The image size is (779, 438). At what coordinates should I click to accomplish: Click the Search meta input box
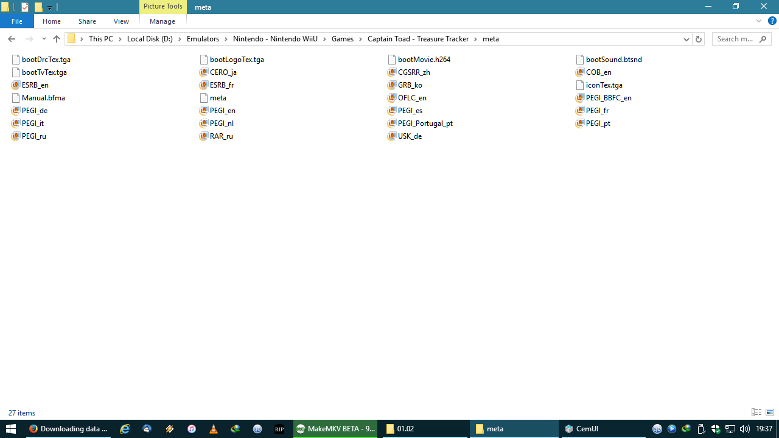coord(742,39)
